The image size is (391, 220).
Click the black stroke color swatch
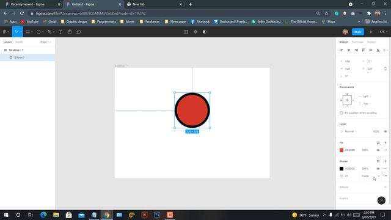click(x=342, y=169)
